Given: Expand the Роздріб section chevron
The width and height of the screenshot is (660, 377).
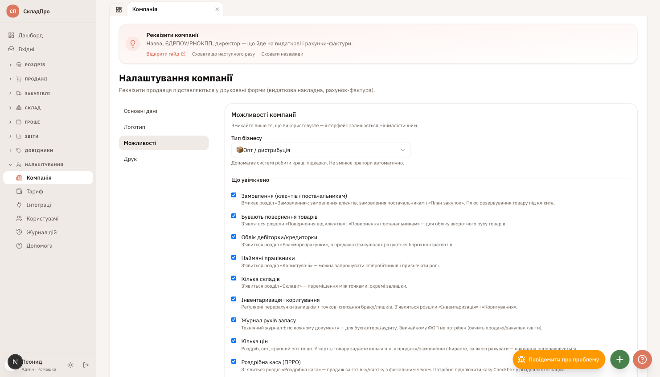Looking at the screenshot, I should pos(10,65).
